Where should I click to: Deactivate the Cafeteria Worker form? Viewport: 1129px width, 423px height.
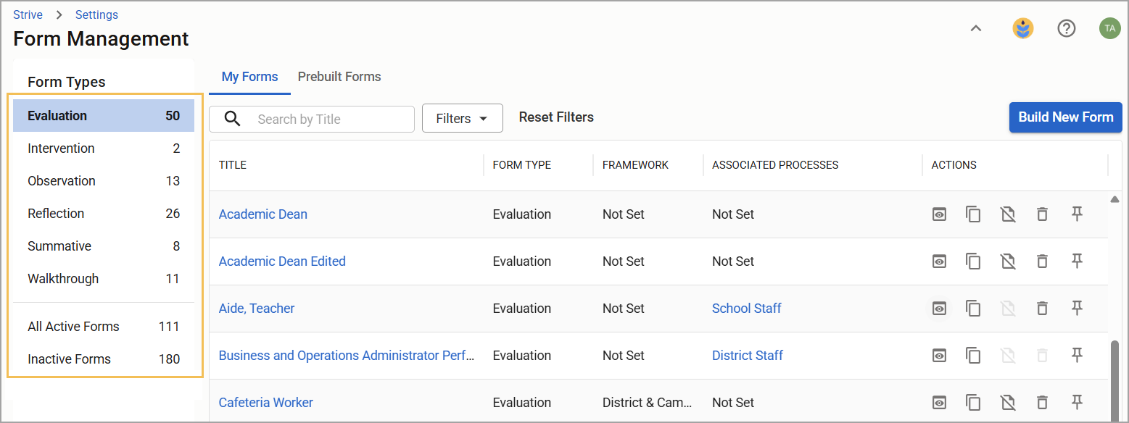tap(1007, 403)
